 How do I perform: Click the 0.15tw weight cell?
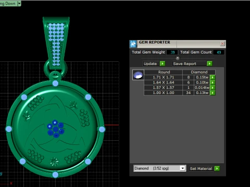pos(202,77)
